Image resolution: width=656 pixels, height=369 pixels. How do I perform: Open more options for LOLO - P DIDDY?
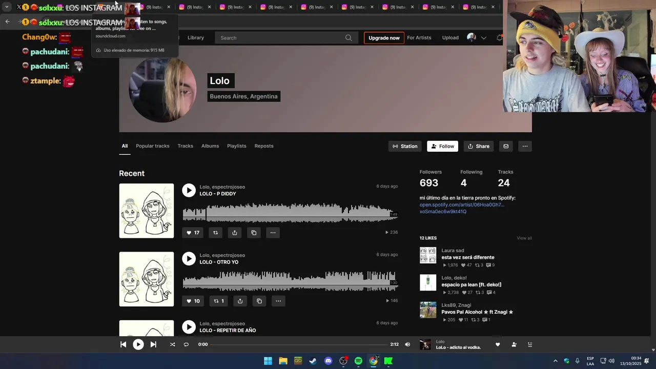[273, 233]
